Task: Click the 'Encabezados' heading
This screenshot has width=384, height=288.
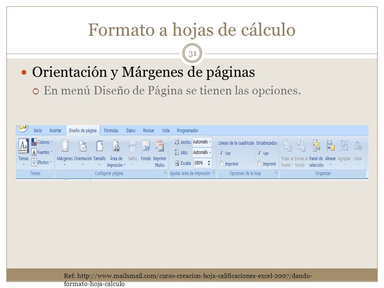Action: click(x=267, y=143)
